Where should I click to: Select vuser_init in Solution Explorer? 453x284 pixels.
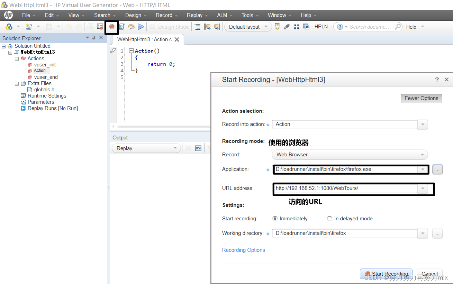tap(45, 65)
